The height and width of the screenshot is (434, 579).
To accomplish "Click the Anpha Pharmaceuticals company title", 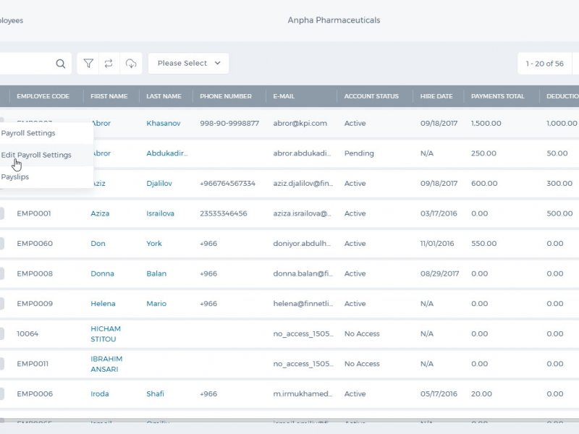I will 334,20.
